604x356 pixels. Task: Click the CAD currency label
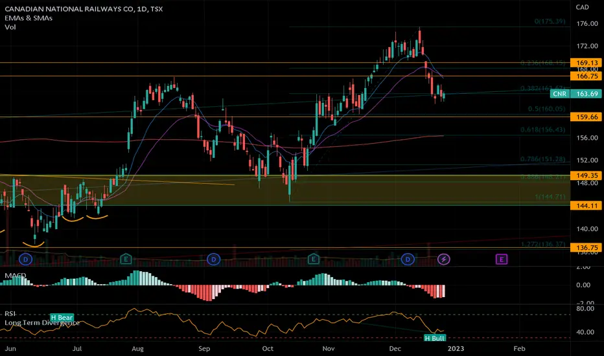tap(582, 7)
